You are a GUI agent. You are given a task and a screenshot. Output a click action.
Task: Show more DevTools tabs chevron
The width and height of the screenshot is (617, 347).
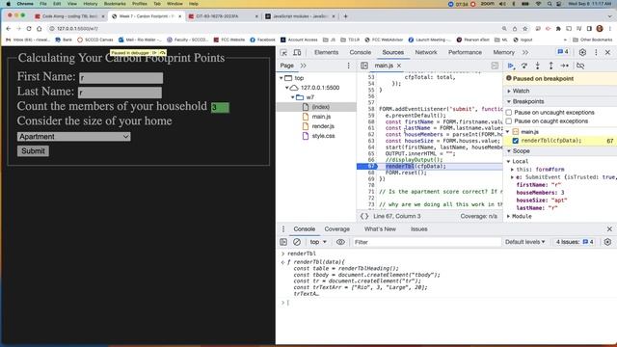pos(524,52)
